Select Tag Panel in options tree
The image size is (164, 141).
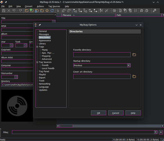(x=44, y=71)
